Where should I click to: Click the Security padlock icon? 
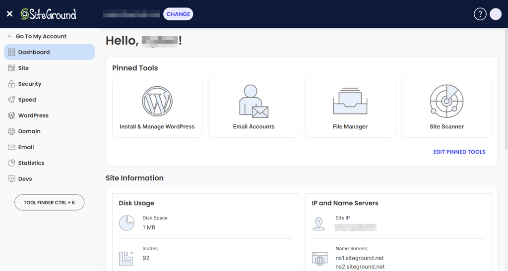click(x=11, y=84)
